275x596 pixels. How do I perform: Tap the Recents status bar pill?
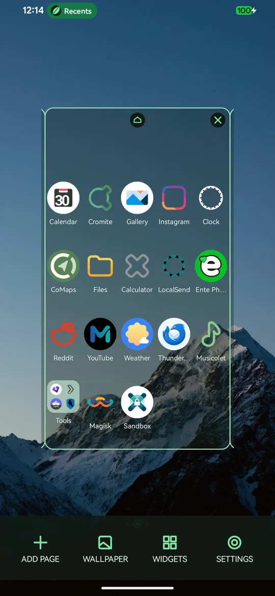click(72, 11)
